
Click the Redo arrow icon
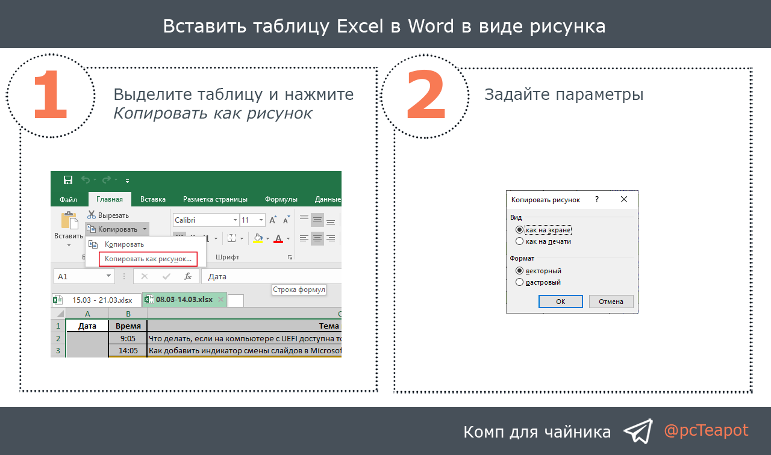[106, 180]
